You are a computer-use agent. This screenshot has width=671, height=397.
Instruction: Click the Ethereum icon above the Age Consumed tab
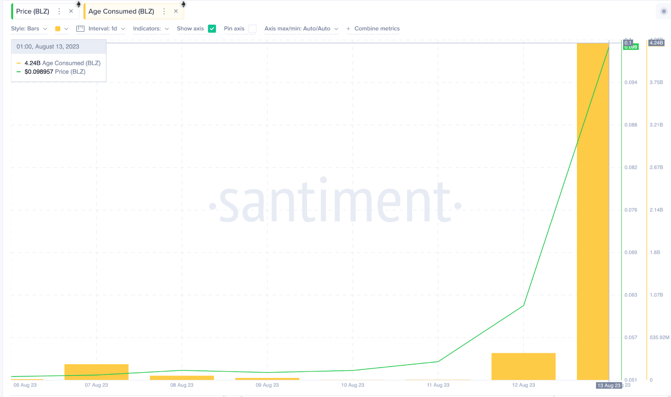(183, 4)
